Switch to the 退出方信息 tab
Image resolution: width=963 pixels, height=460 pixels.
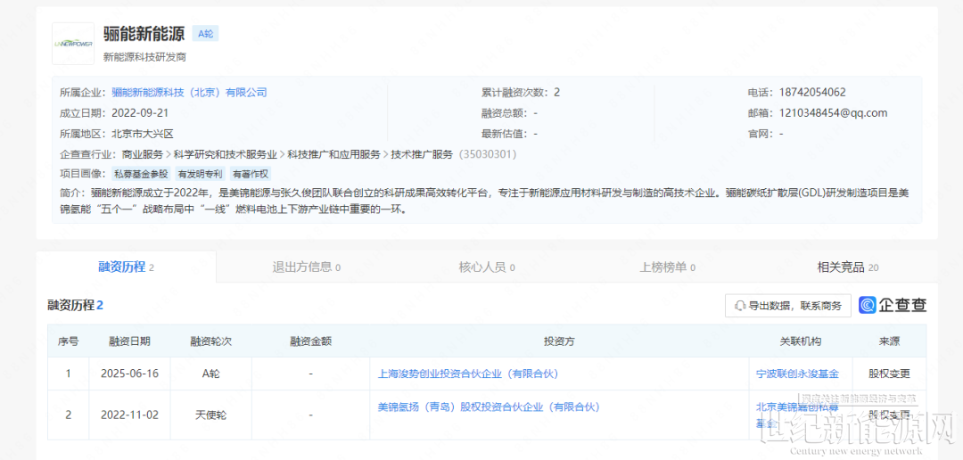(306, 267)
